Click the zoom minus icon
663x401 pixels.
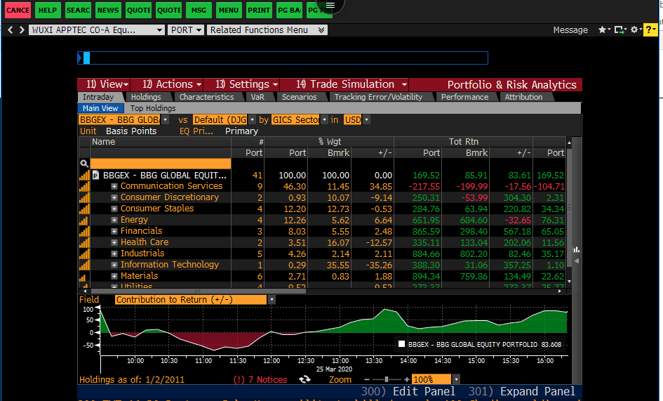pos(367,380)
